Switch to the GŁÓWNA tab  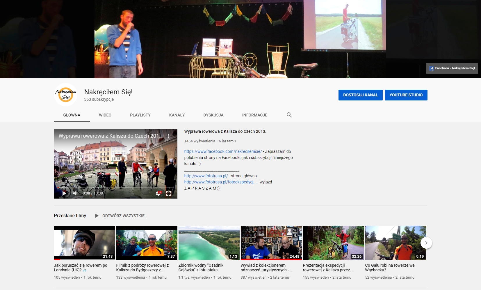72,115
